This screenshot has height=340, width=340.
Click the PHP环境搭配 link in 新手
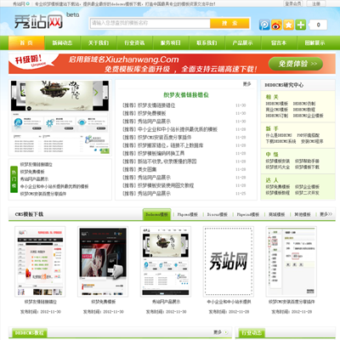click(308, 135)
